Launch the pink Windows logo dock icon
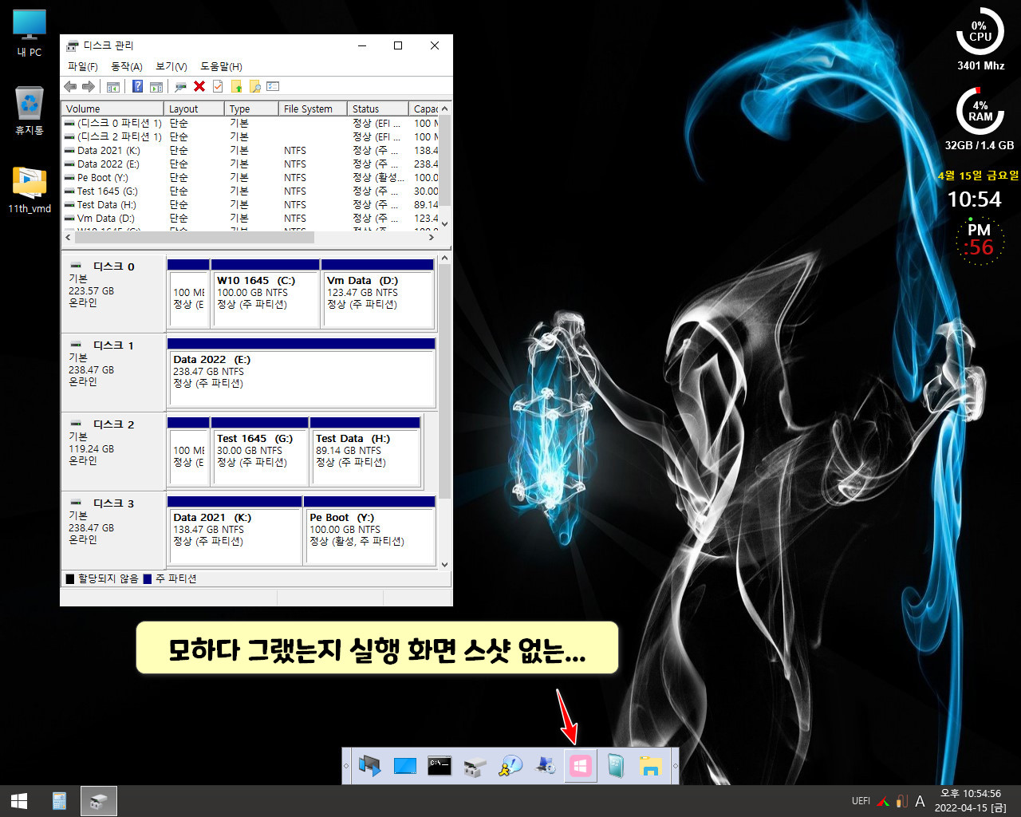 pos(581,766)
